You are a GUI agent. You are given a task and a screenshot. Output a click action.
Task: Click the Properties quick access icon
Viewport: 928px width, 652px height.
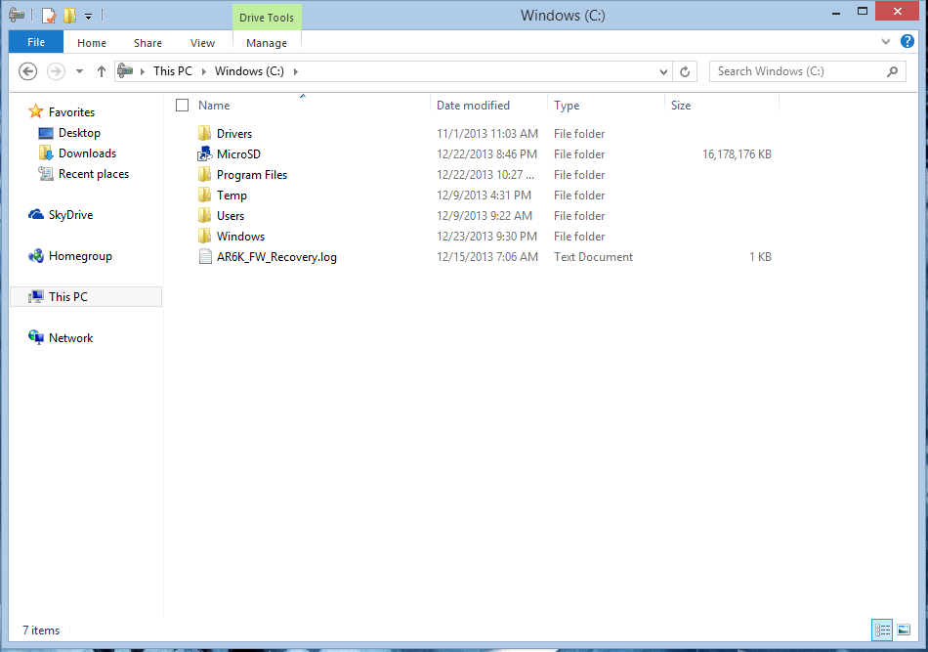click(x=49, y=16)
